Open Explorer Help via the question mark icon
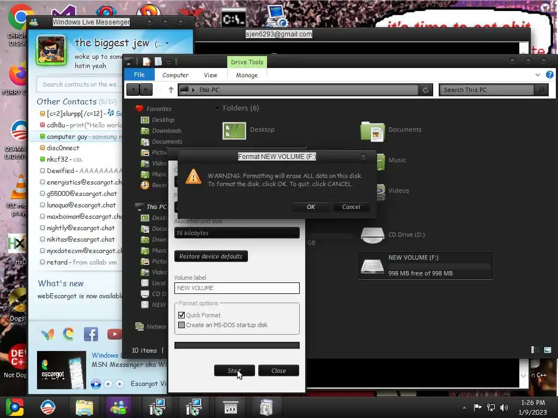The height and width of the screenshot is (418, 558). click(x=549, y=75)
